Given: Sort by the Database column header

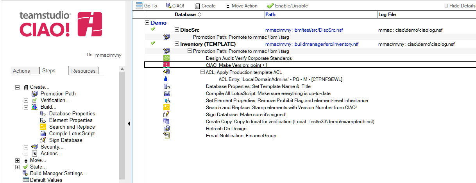Looking at the screenshot, I should [188, 14].
